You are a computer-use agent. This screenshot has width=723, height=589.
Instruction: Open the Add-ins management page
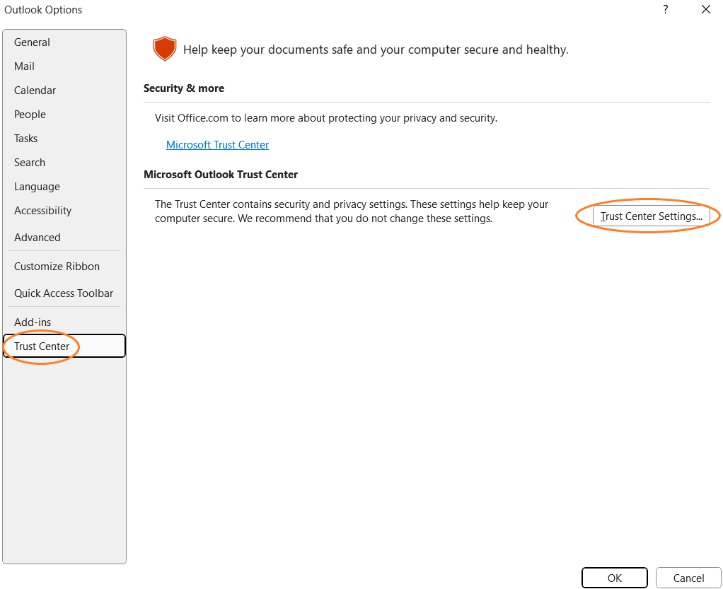coord(32,322)
